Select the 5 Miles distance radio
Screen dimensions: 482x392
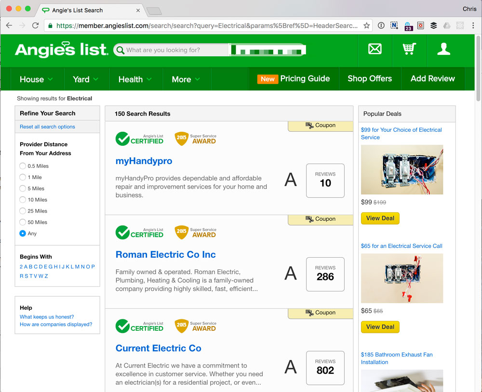(x=23, y=189)
